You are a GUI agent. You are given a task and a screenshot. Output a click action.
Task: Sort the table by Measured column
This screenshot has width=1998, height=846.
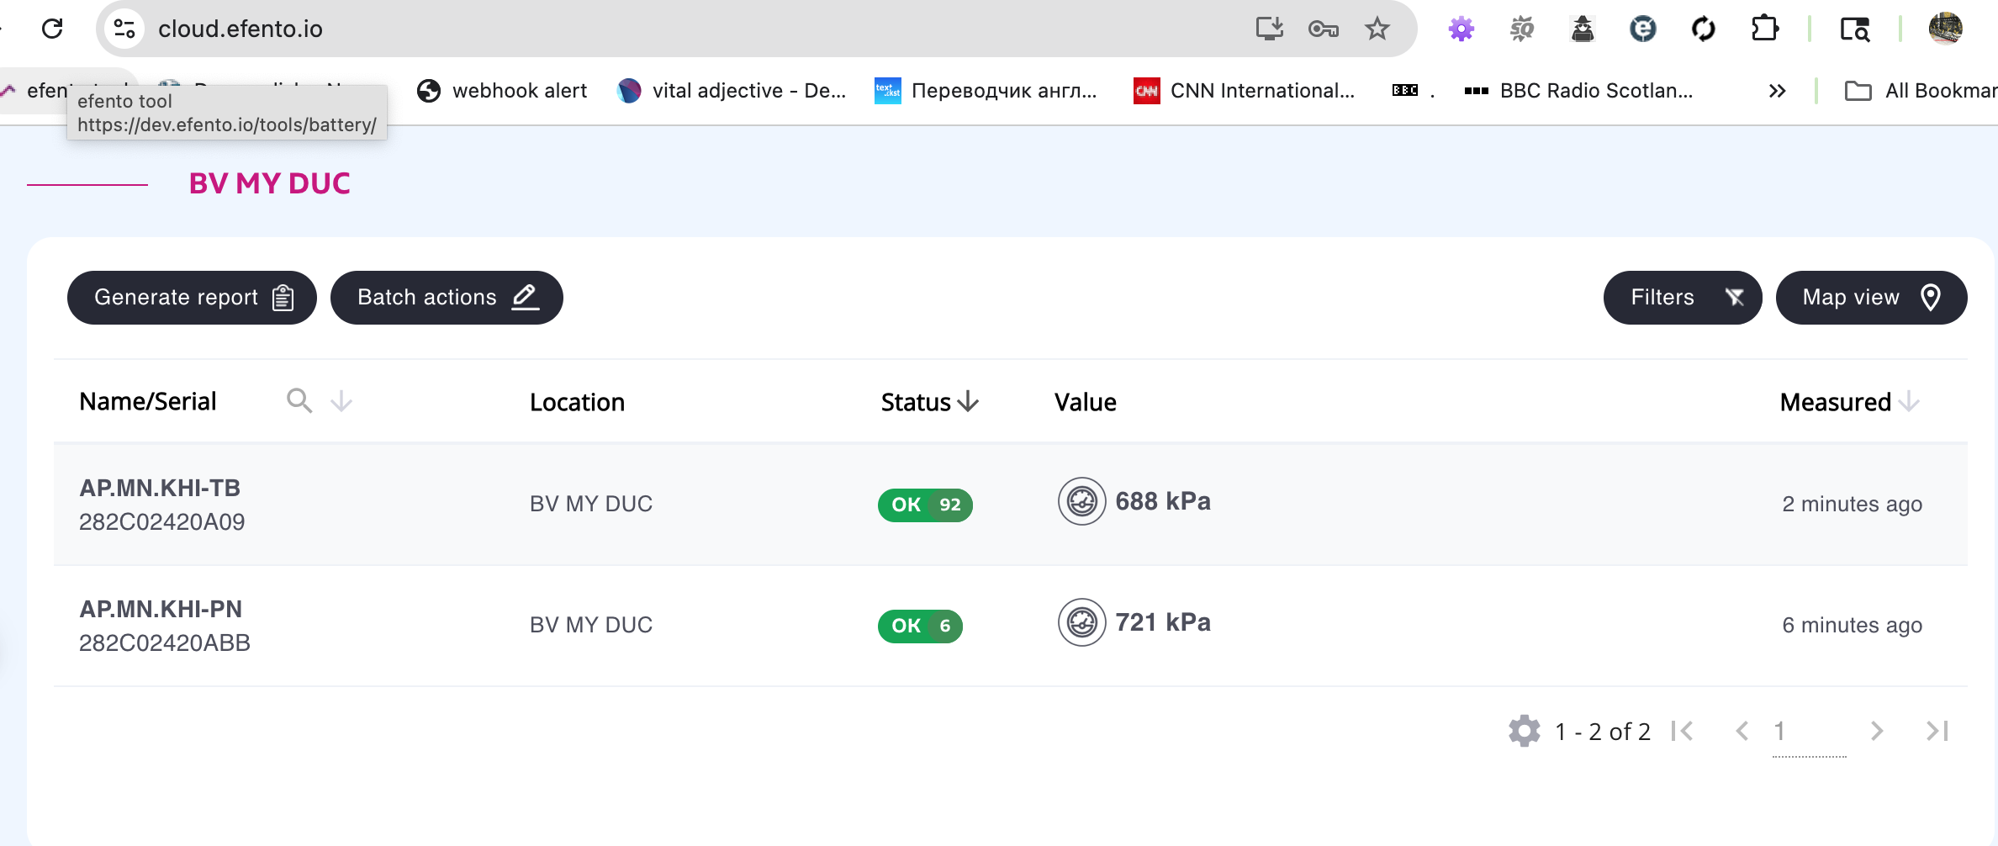click(x=1848, y=402)
